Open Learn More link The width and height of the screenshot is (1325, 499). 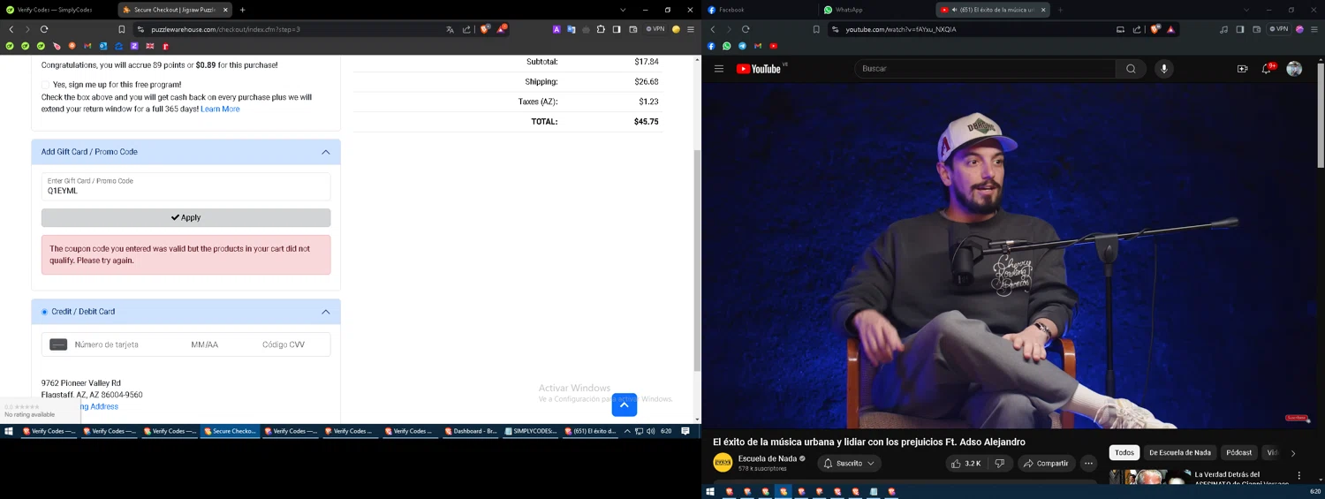(220, 109)
